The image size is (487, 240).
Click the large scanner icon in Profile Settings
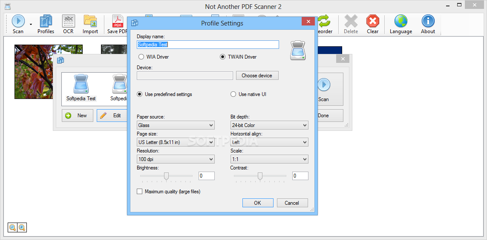(x=298, y=50)
